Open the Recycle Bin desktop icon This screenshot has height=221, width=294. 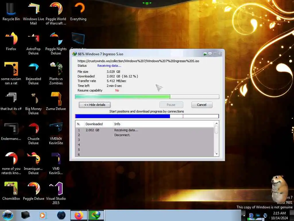11,11
